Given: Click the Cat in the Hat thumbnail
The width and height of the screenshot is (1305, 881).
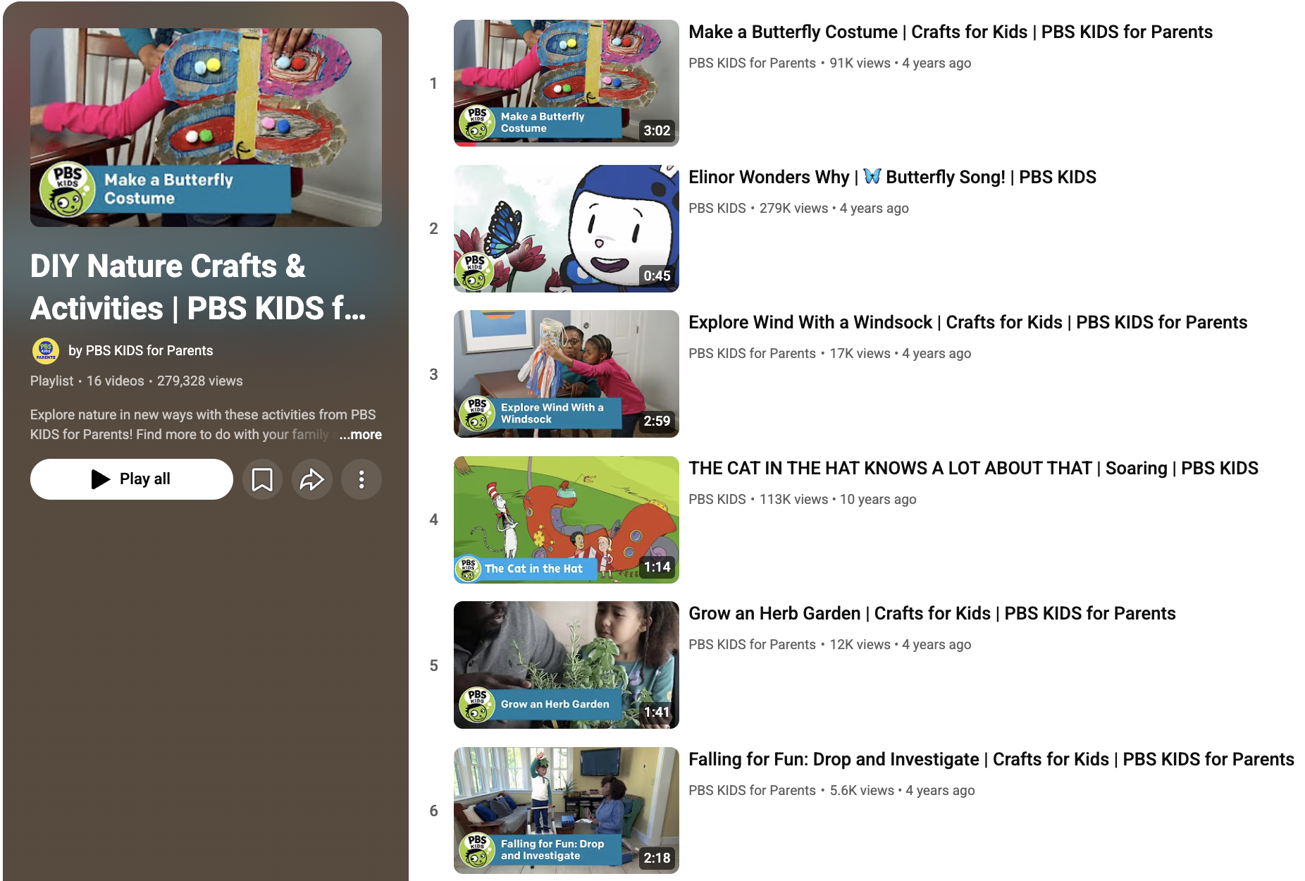Looking at the screenshot, I should point(566,519).
